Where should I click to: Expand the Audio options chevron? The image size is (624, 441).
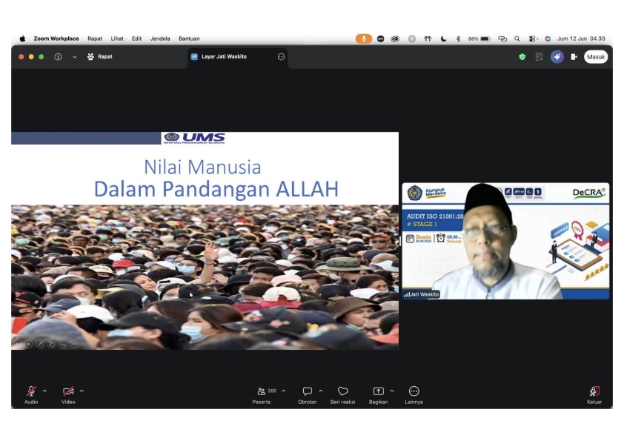pyautogui.click(x=44, y=391)
